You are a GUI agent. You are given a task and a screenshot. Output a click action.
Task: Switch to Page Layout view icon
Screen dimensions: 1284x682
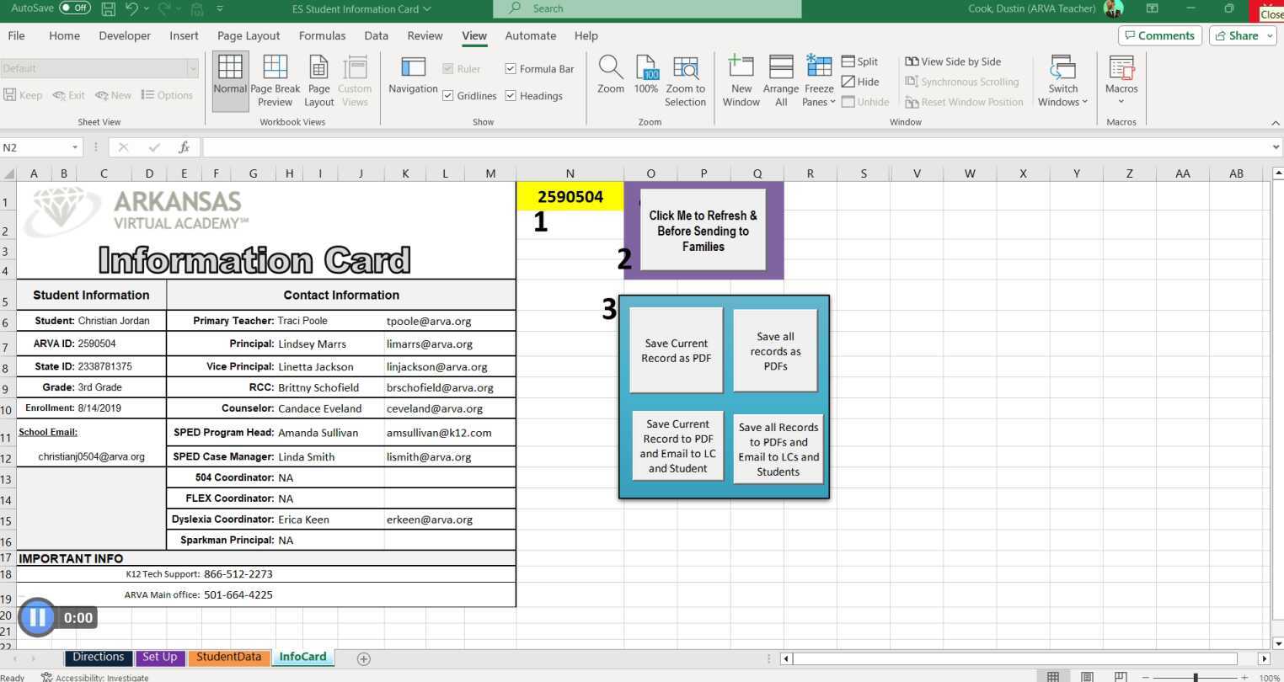(318, 80)
